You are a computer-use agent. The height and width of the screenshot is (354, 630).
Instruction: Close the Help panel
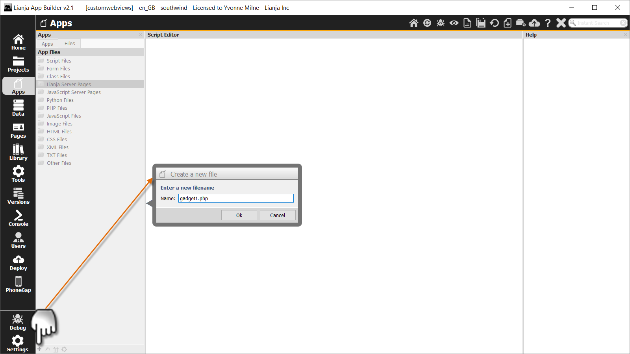[x=625, y=35]
